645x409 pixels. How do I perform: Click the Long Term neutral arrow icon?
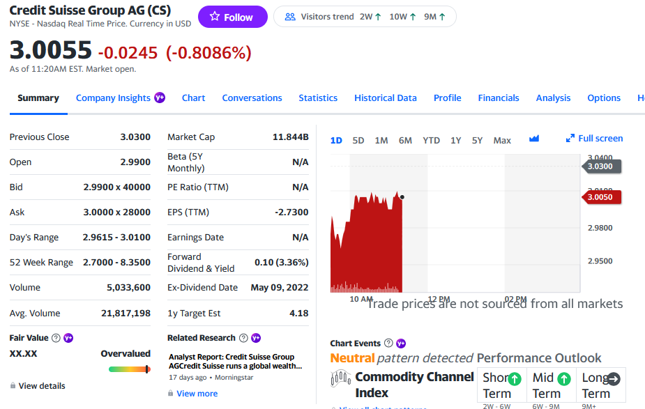[614, 378]
